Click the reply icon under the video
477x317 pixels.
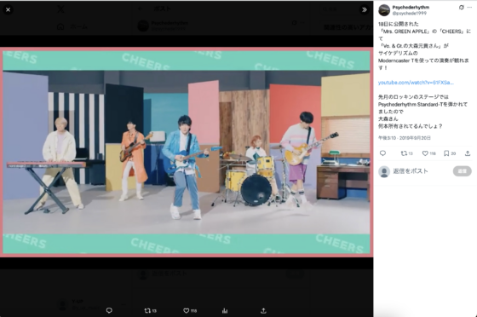pos(109,310)
